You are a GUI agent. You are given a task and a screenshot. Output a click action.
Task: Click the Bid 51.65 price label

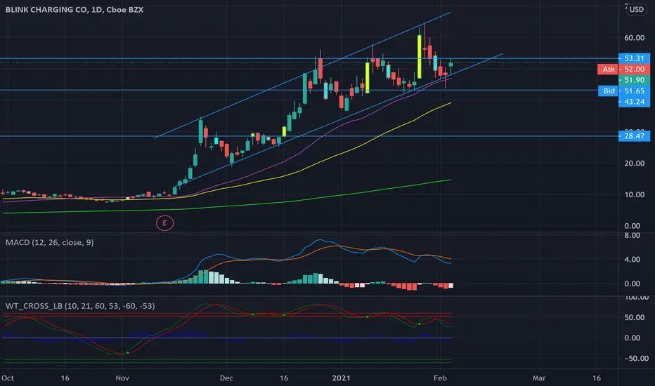[x=623, y=91]
